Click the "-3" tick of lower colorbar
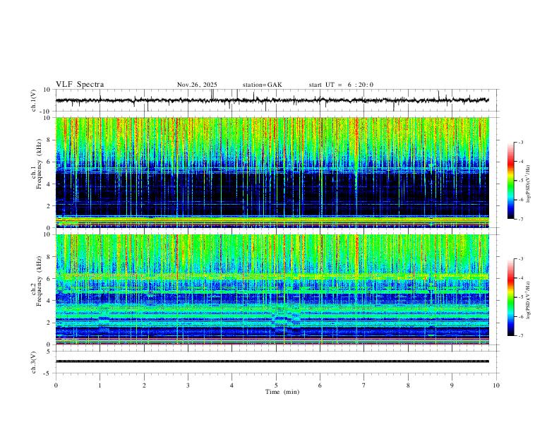 pos(520,259)
